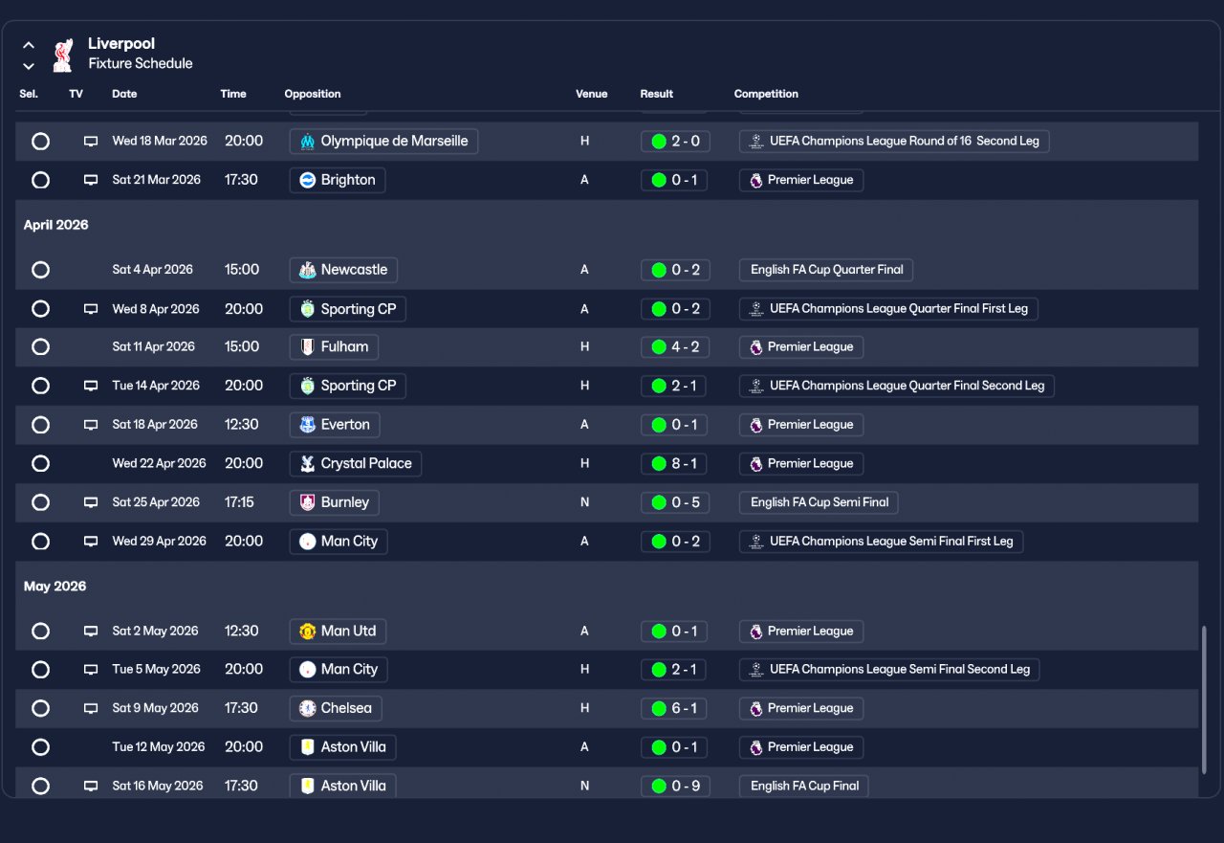The width and height of the screenshot is (1224, 843).
Task: Click TV icon for Burnley match row
Action: click(91, 502)
